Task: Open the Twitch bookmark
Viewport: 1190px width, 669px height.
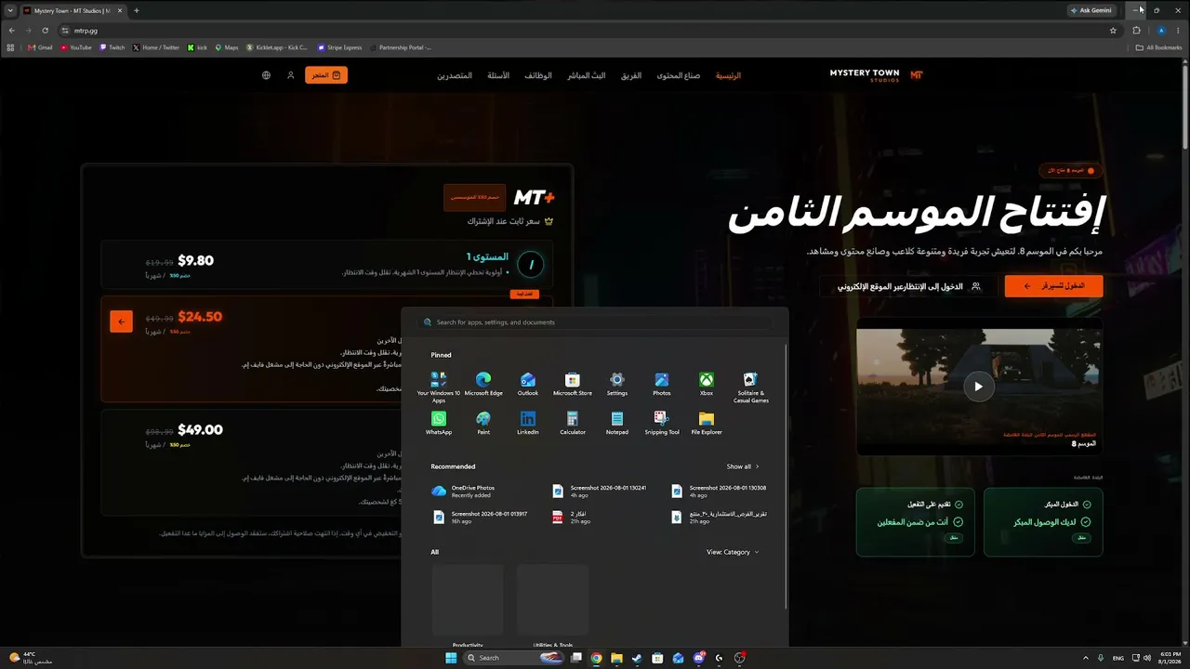Action: click(112, 47)
